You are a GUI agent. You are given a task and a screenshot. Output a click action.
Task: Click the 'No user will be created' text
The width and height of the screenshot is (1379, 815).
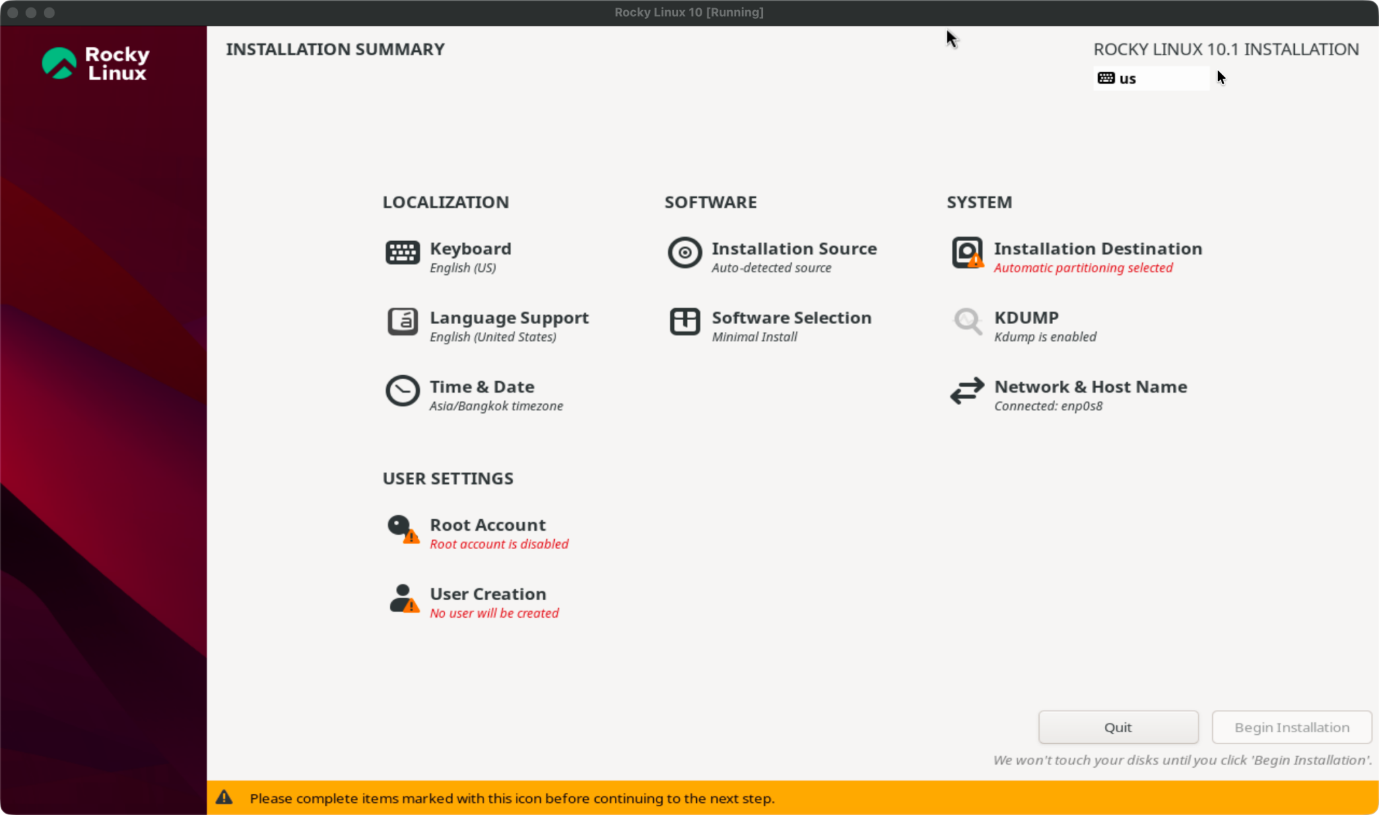[495, 614]
